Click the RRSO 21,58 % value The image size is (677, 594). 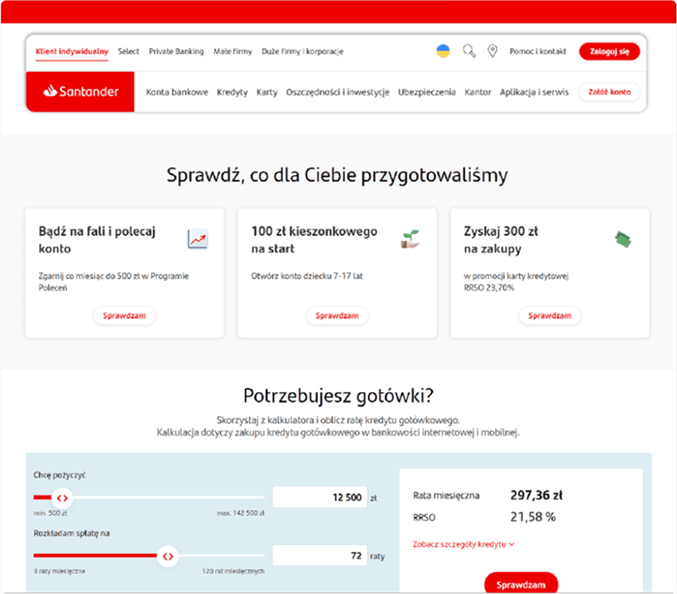(533, 517)
